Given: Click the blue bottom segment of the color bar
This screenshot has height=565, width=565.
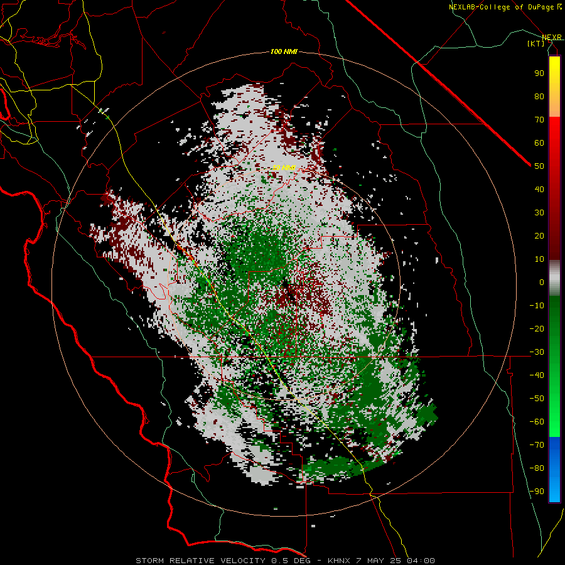Looking at the screenshot, I should tap(554, 469).
